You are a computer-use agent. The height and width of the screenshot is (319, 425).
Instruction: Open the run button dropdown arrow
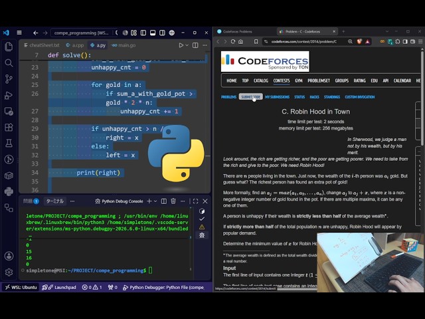187,45
